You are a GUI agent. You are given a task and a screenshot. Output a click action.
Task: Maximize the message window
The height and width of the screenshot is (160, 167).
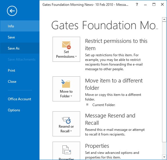tap(154, 4)
